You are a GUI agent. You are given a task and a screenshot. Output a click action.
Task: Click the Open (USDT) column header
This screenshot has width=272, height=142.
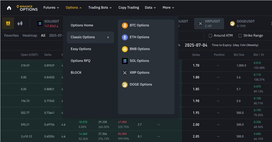click(x=29, y=55)
